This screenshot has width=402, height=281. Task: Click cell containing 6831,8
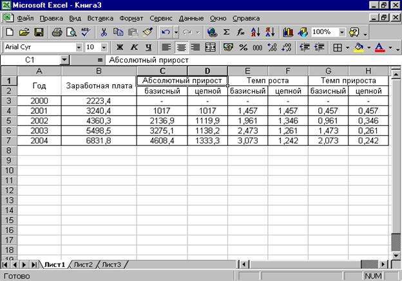click(99, 140)
